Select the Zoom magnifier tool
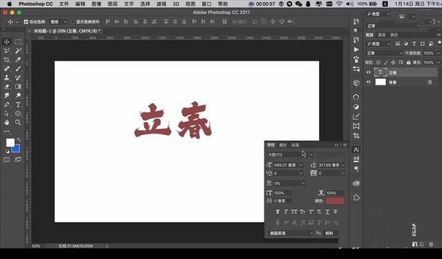The image size is (442, 259). pyautogui.click(x=18, y=123)
